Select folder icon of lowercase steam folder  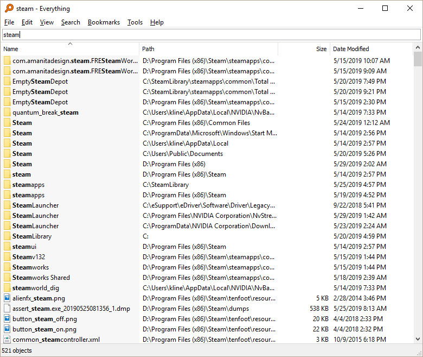coord(7,174)
